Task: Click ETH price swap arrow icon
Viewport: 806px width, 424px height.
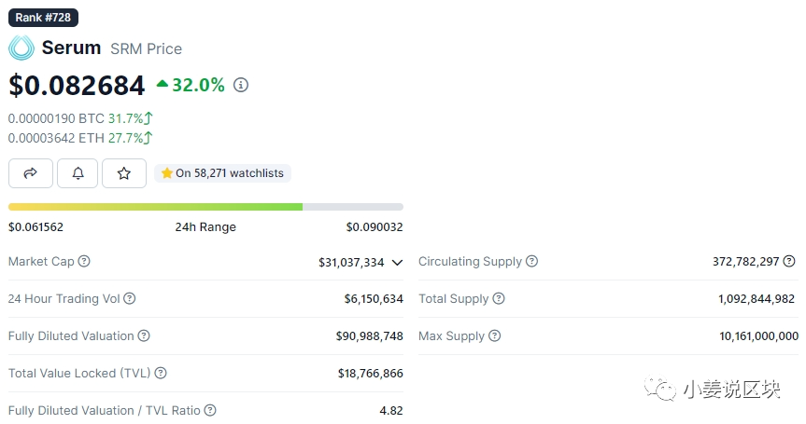Action: point(148,138)
